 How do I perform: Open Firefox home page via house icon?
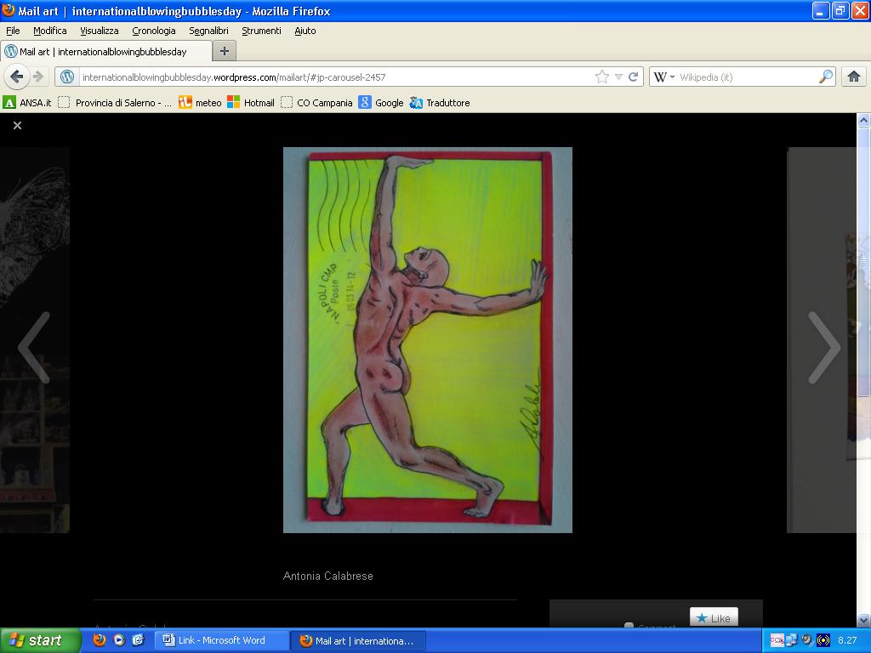(854, 77)
